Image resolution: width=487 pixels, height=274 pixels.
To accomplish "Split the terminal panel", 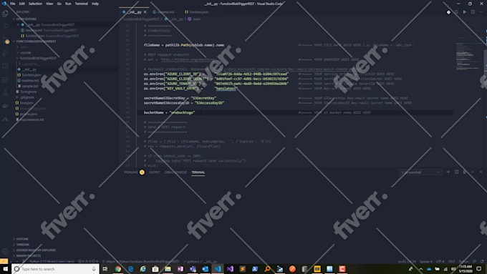I will coord(456,172).
